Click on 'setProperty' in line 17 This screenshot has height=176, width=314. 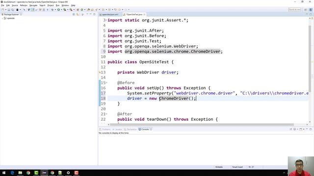pyautogui.click(x=158, y=93)
